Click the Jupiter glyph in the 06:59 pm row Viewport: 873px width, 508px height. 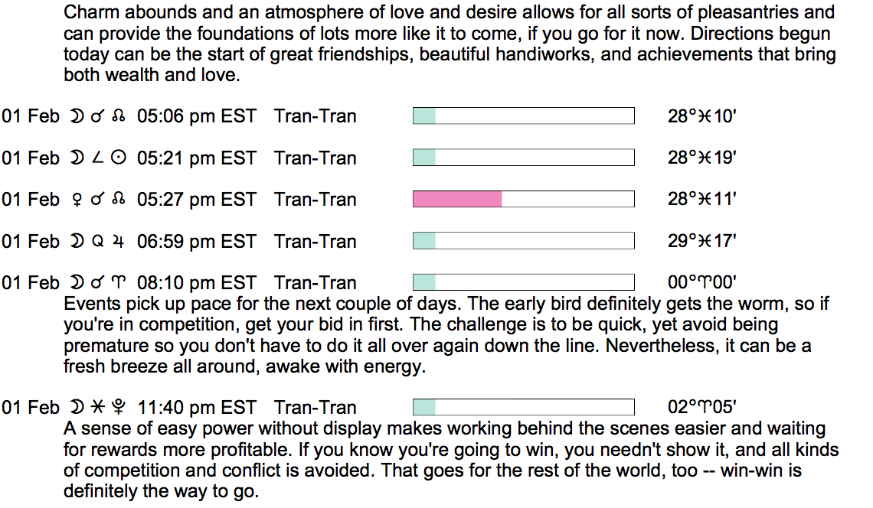tap(119, 242)
